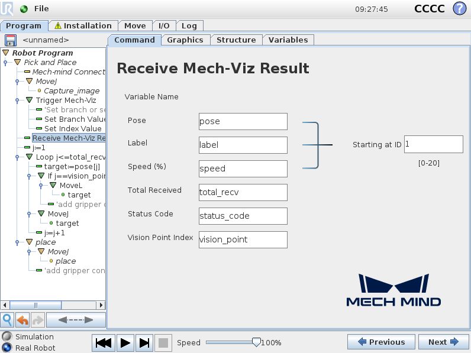Select the j:=1 assignment node
Image resolution: width=471 pixels, height=353 pixels.
click(38, 147)
